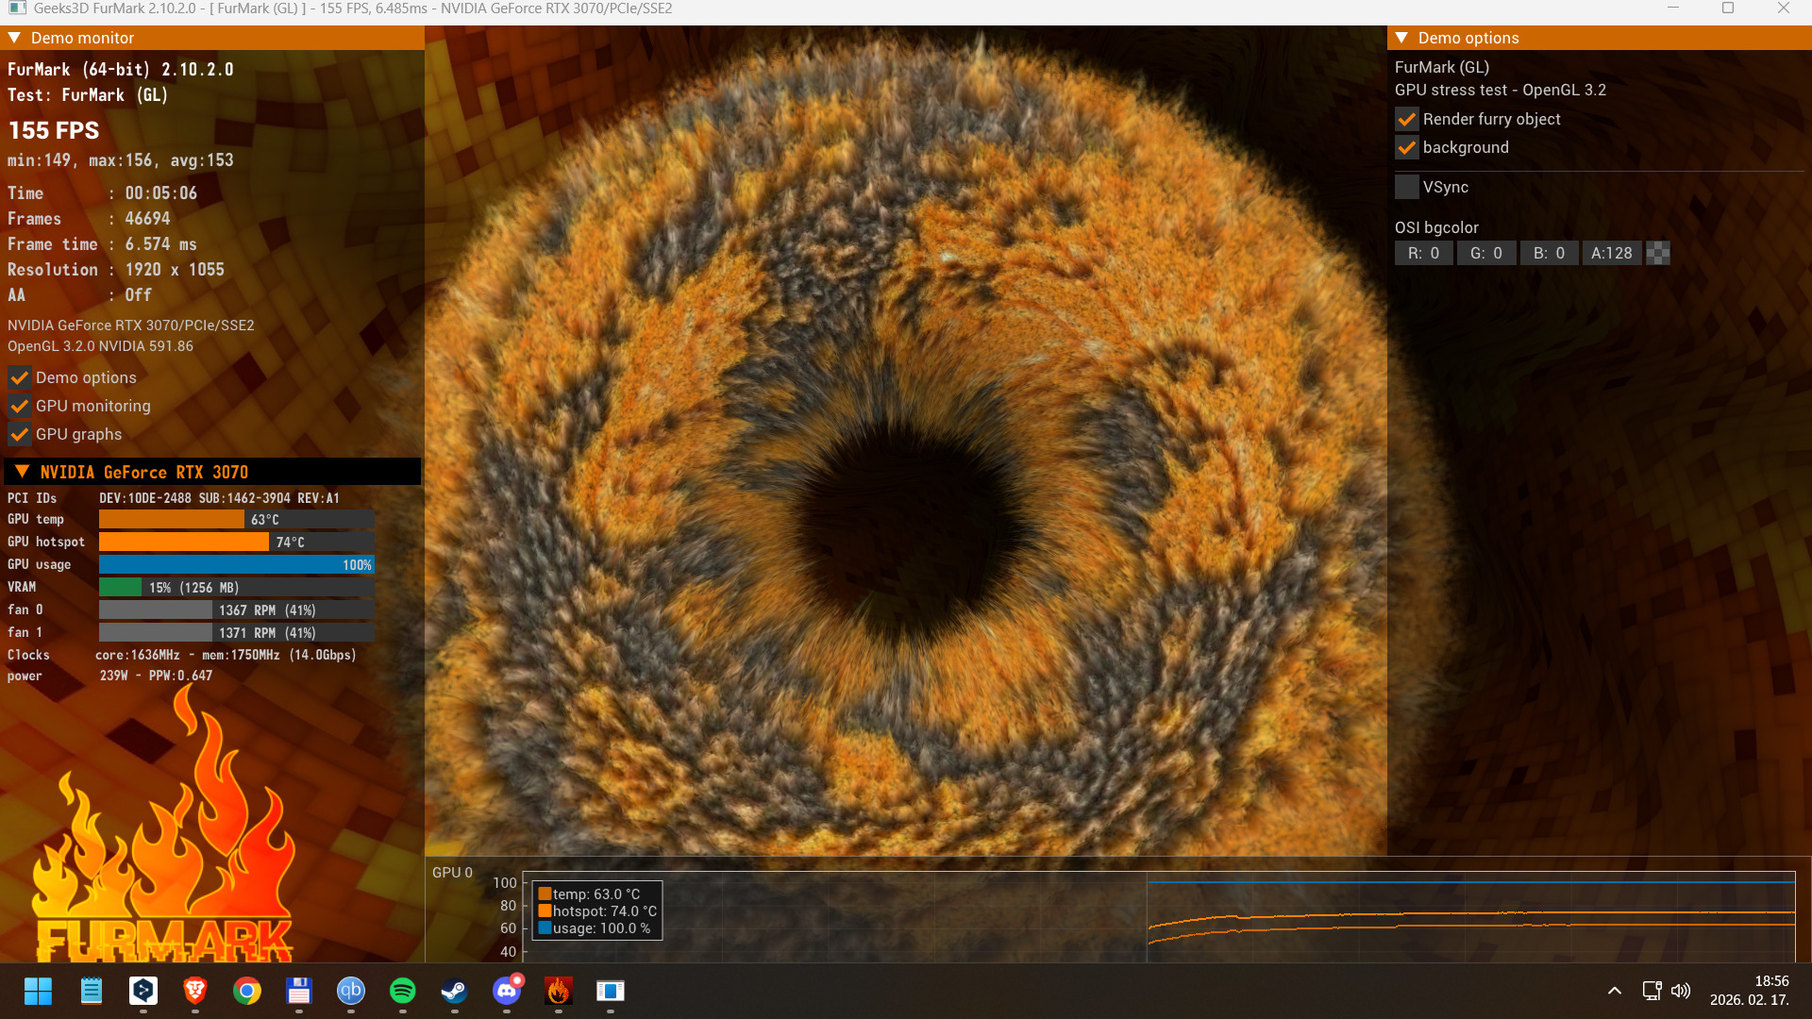
Task: Click the OSI bgcolor preview swatch
Action: pos(1658,253)
